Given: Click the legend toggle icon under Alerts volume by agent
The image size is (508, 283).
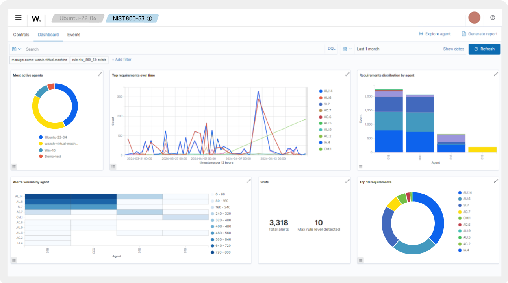Looking at the screenshot, I should coord(14,260).
